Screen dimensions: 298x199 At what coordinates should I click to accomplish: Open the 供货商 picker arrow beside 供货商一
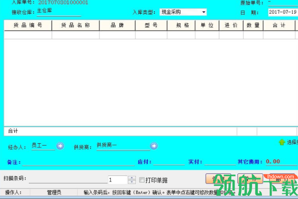coord(154,146)
